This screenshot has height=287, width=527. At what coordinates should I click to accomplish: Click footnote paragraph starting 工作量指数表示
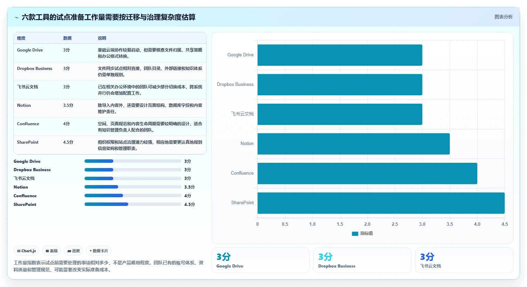pyautogui.click(x=108, y=266)
